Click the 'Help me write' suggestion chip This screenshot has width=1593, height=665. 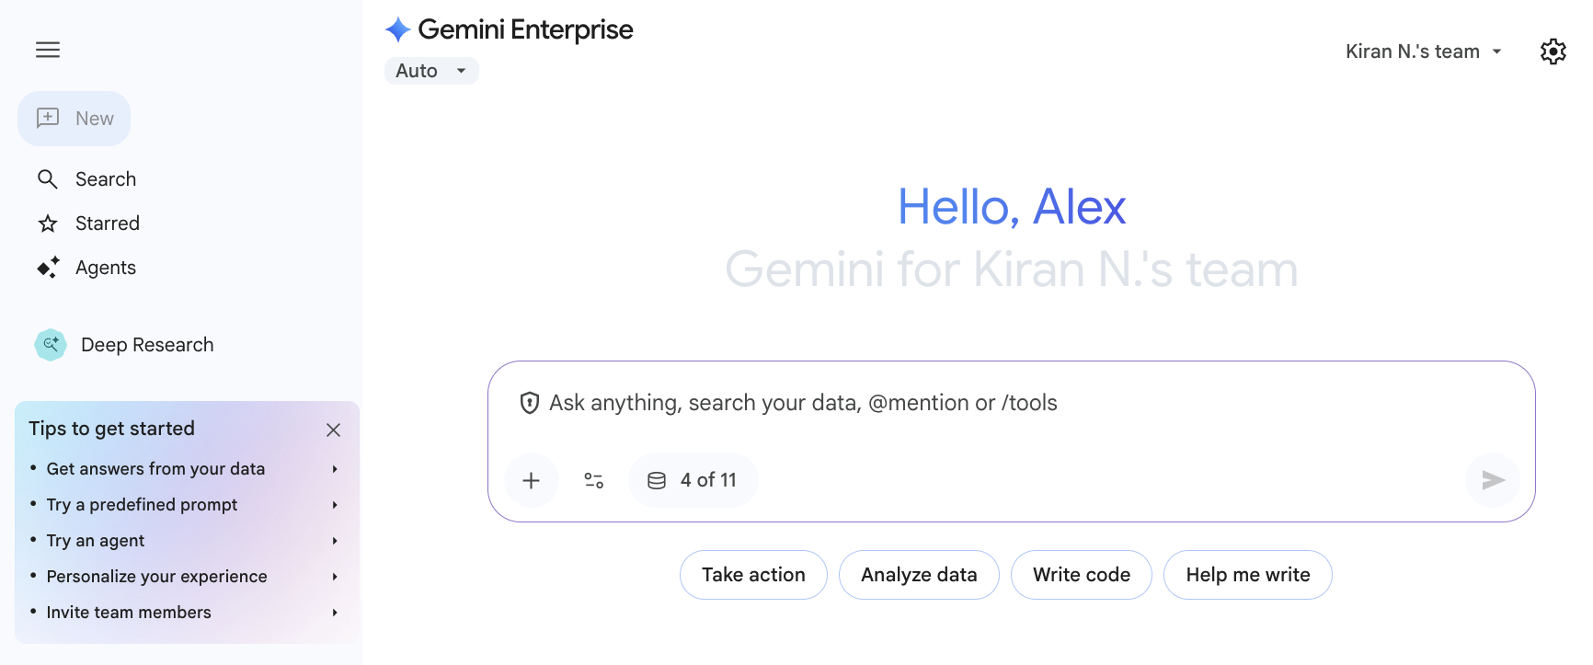[x=1247, y=574]
